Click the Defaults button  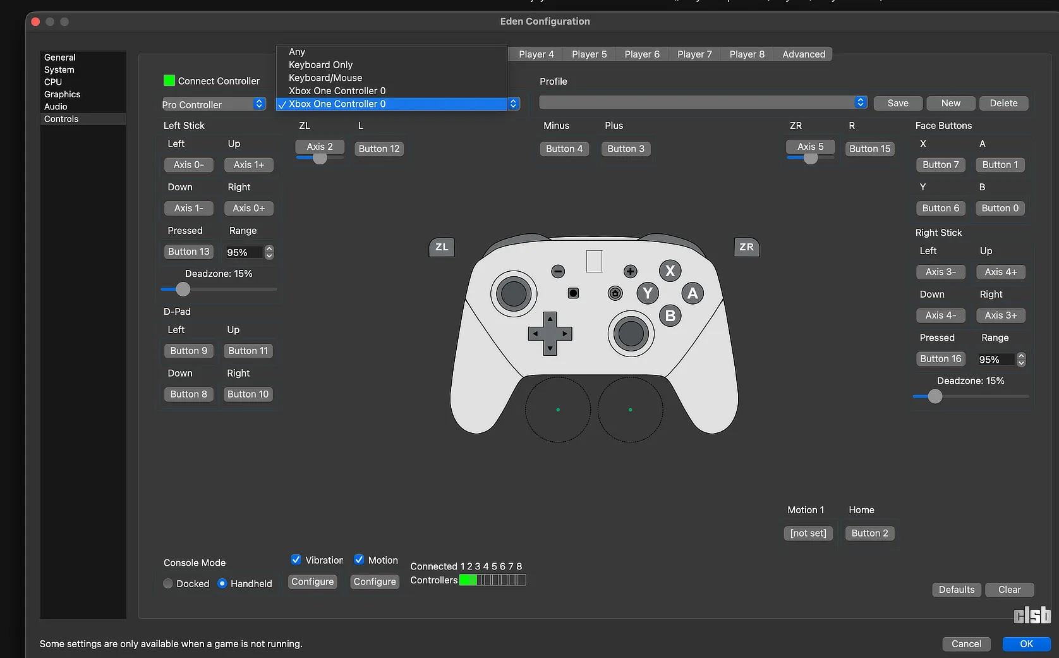(x=956, y=590)
